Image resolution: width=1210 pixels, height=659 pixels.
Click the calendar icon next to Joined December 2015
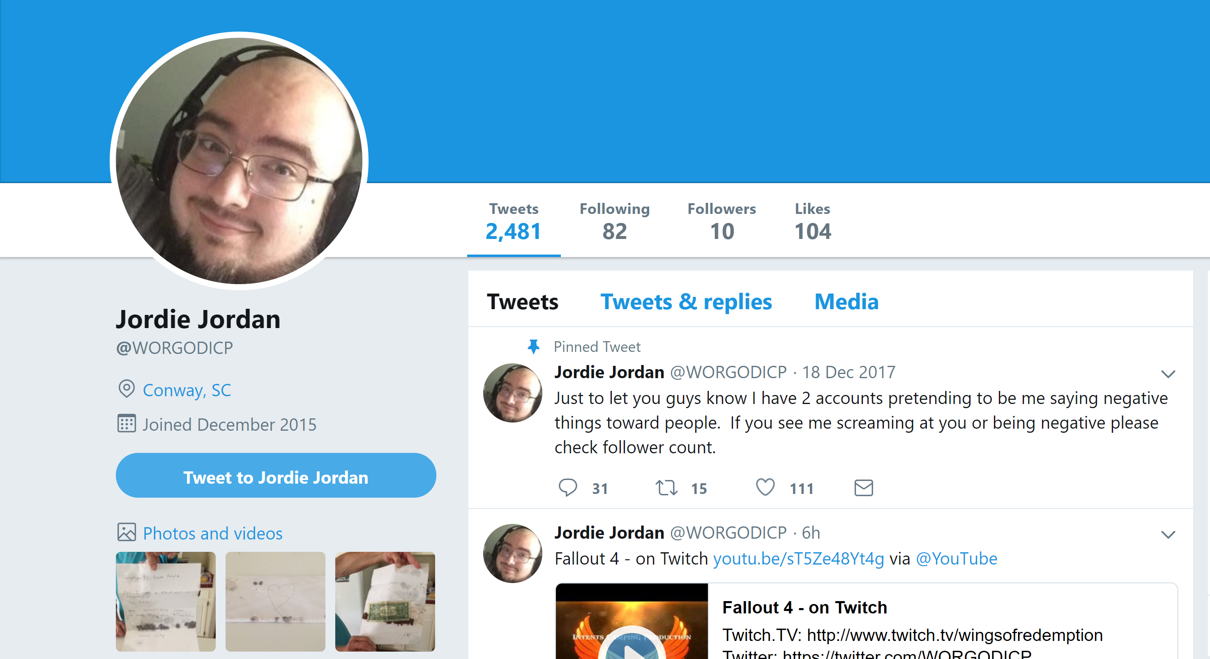[x=127, y=423]
